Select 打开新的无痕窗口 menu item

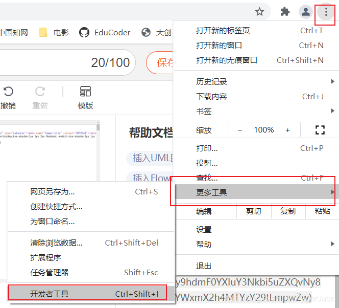point(256,60)
